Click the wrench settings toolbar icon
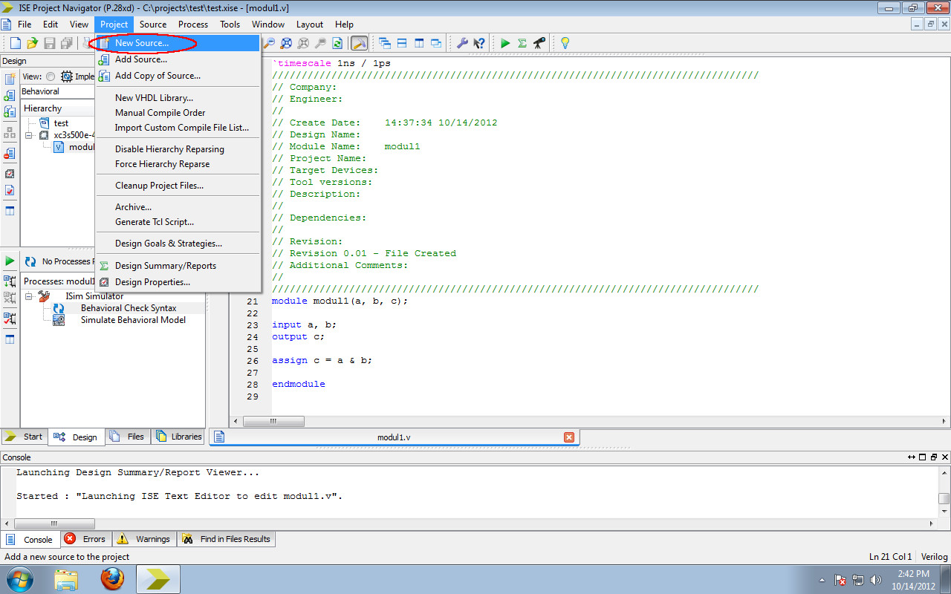This screenshot has width=951, height=594. pos(464,43)
